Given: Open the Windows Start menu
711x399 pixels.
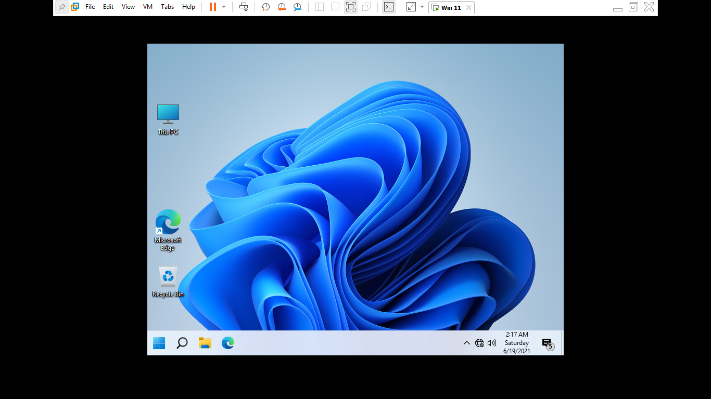Looking at the screenshot, I should tap(159, 343).
